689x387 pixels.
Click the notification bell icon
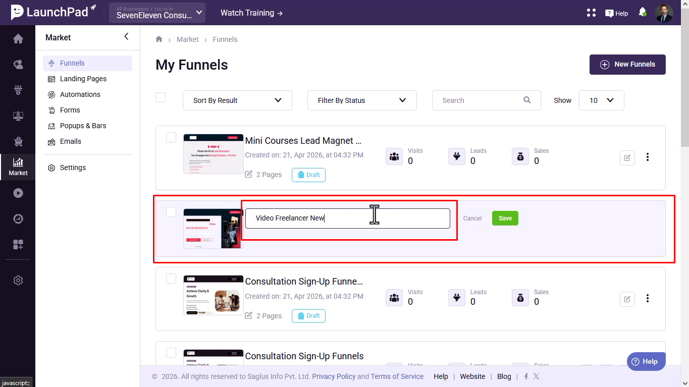(x=642, y=12)
